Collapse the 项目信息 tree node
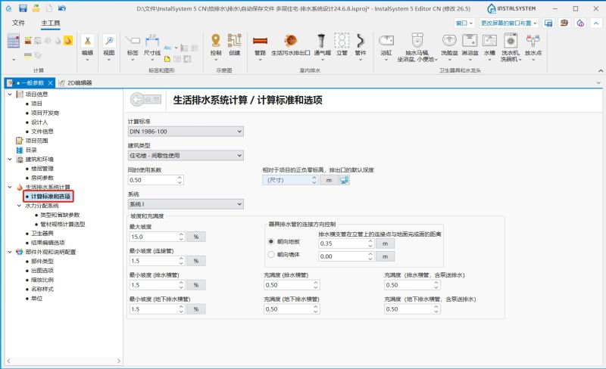 [x=10, y=95]
